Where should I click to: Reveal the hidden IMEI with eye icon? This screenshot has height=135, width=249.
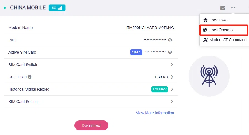click(170, 40)
